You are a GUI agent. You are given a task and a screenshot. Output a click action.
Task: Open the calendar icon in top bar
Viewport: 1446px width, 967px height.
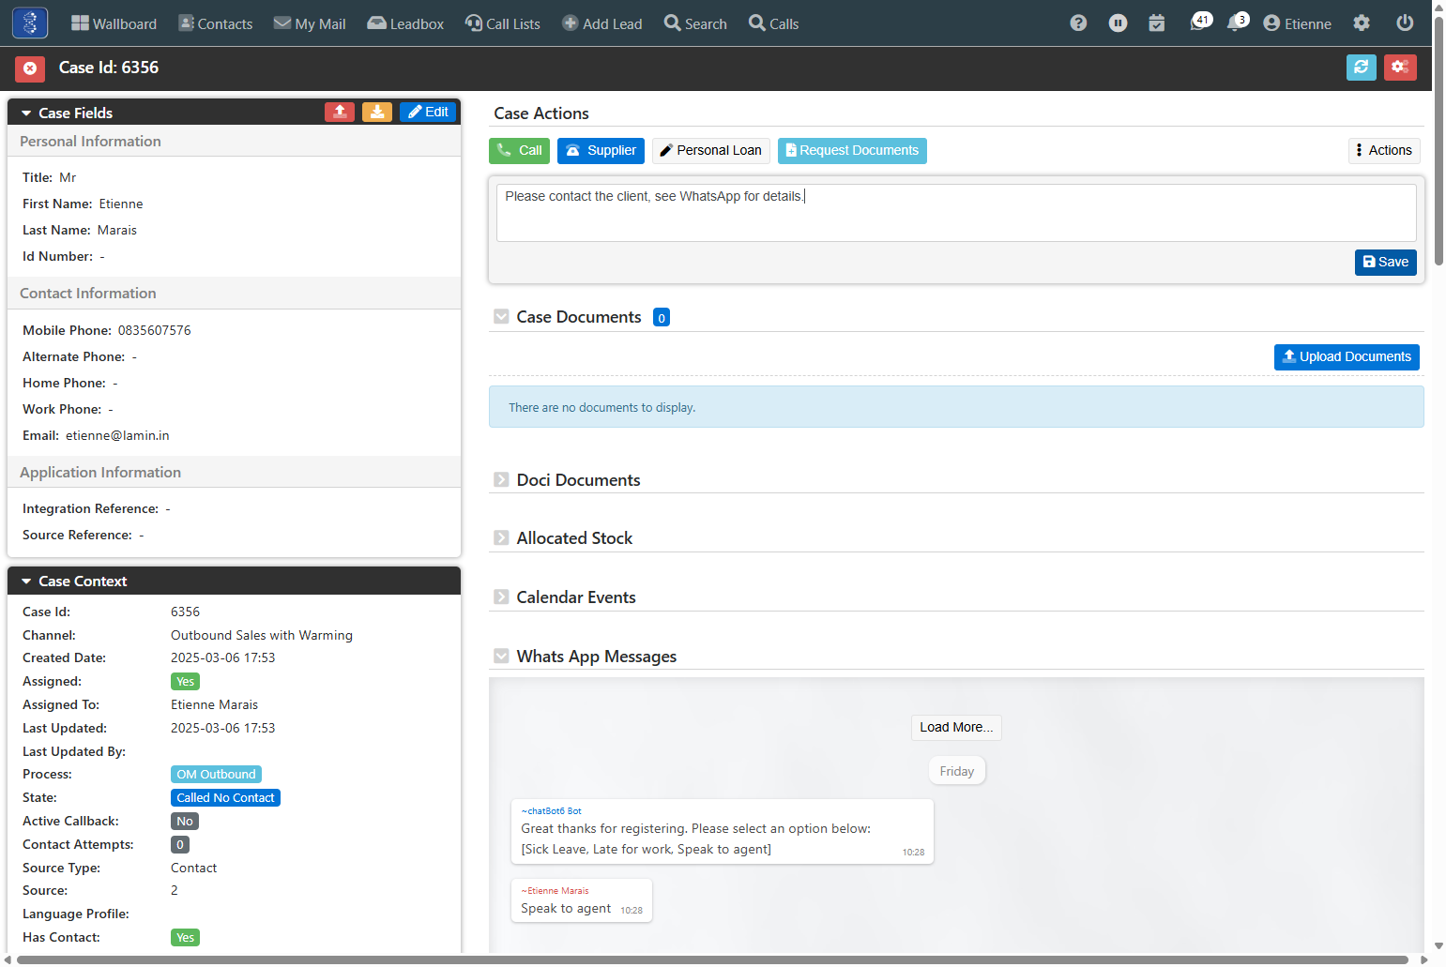1157,23
